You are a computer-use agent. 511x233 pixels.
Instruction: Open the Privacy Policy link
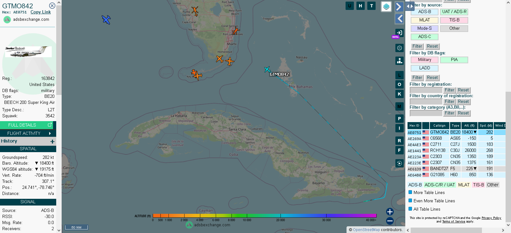click(491, 218)
